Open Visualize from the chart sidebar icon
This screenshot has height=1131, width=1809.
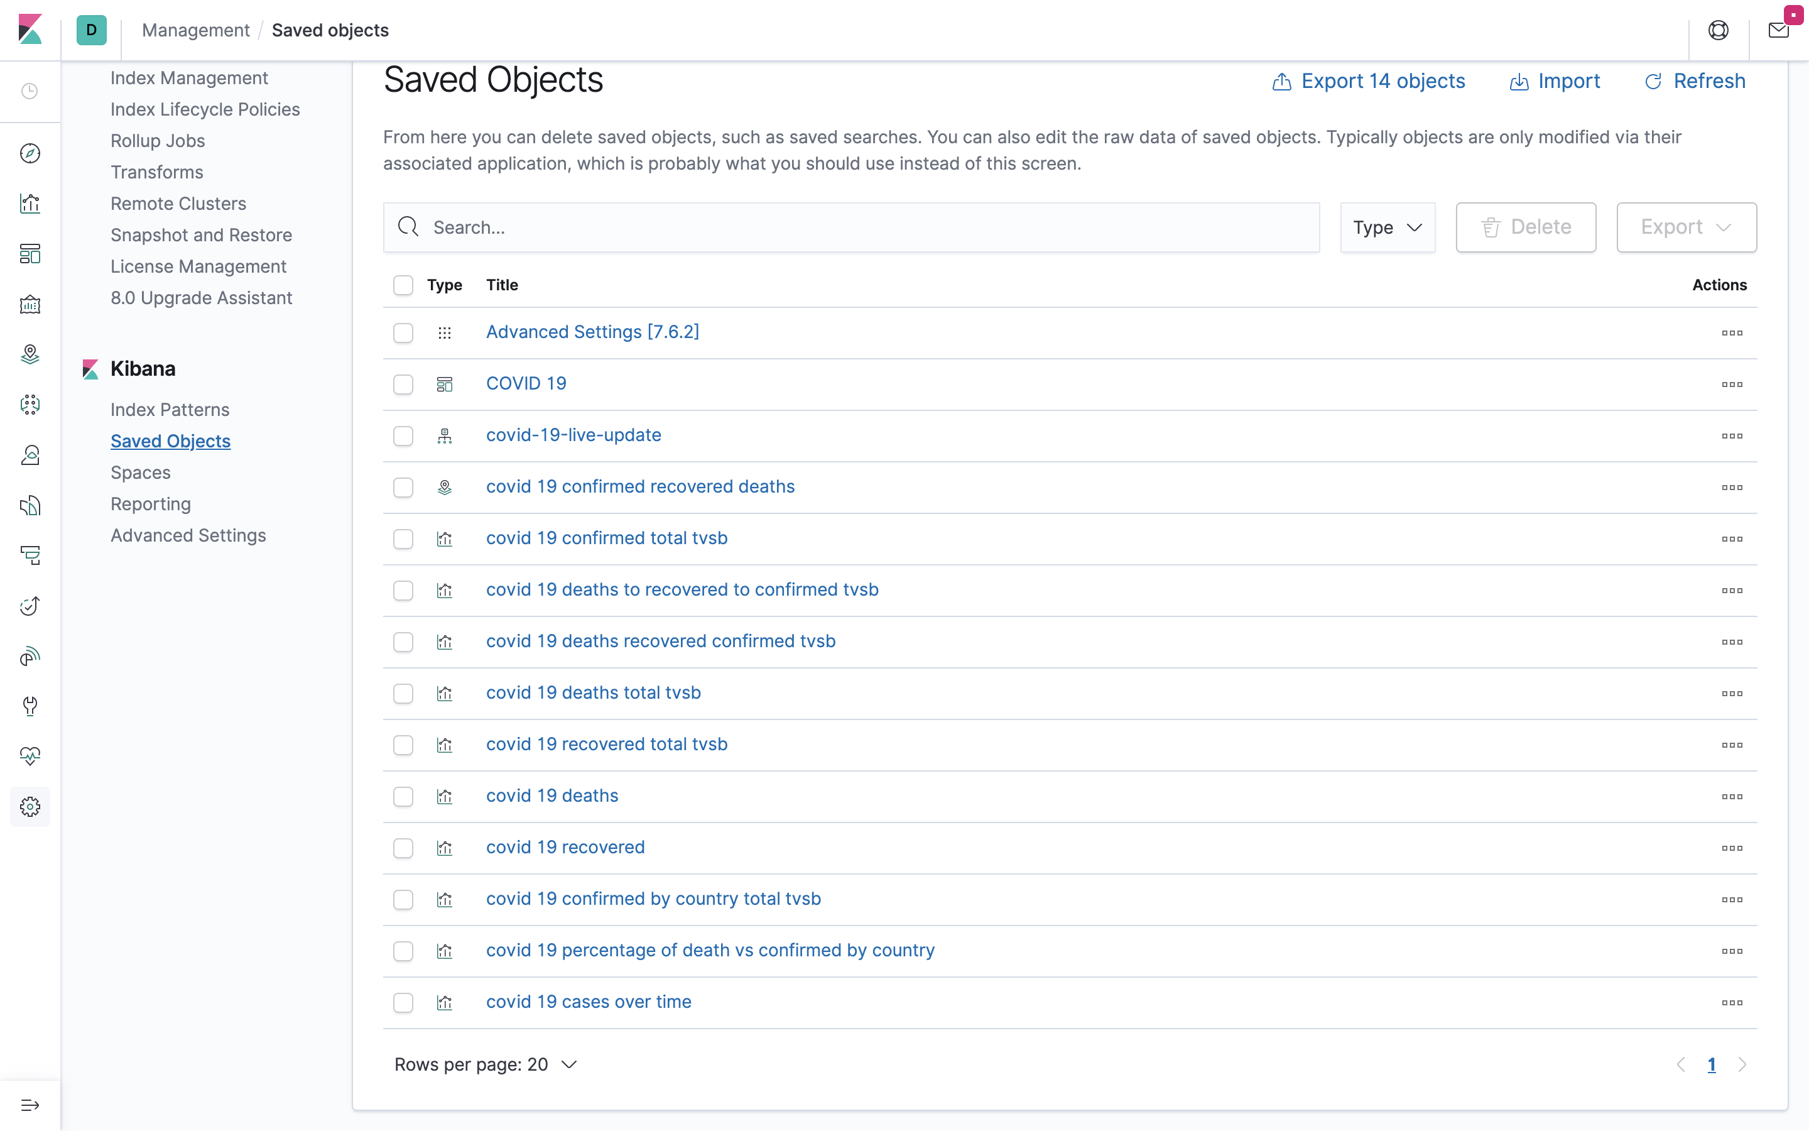coord(30,204)
